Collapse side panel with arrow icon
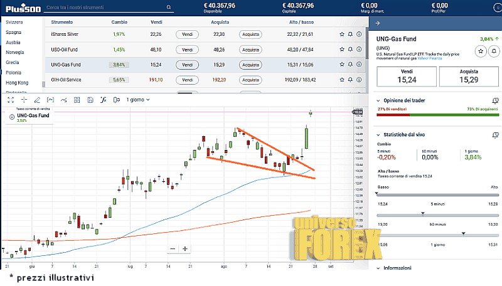This screenshot has height=286, width=502. pos(378,23)
